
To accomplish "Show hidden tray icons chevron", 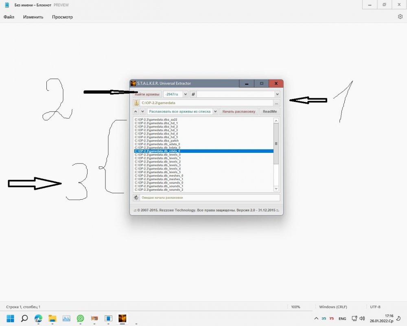I will pos(316,318).
